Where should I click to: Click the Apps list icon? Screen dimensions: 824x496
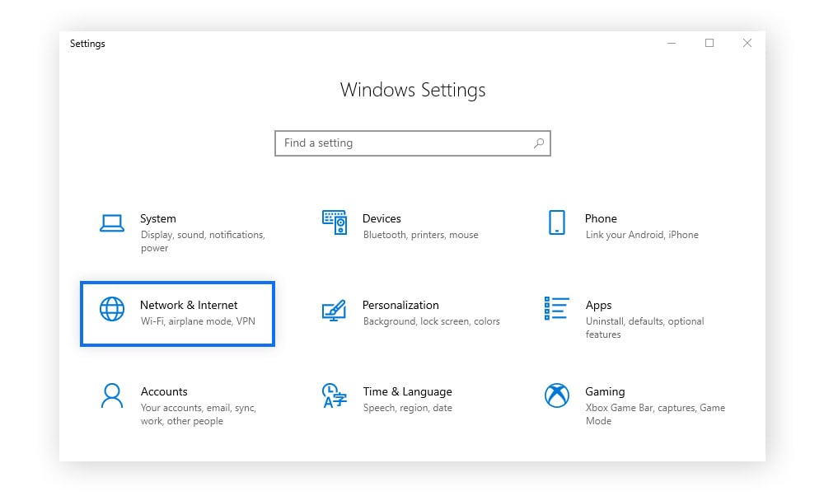[x=556, y=308]
